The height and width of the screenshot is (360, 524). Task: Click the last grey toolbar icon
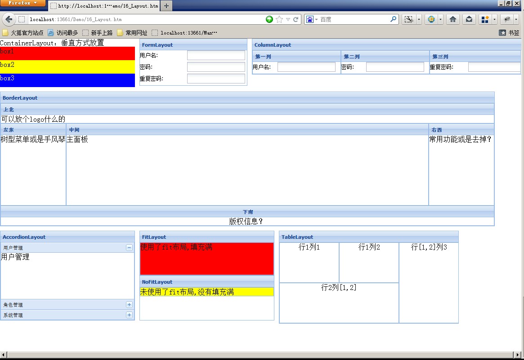tap(507, 19)
